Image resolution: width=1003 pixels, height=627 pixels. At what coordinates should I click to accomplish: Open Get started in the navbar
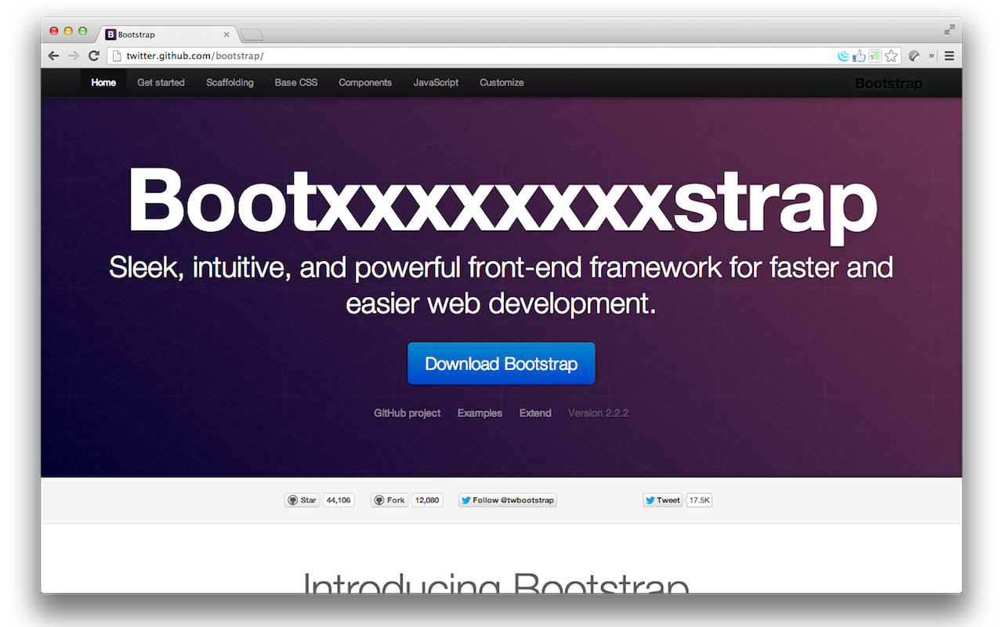coord(161,82)
